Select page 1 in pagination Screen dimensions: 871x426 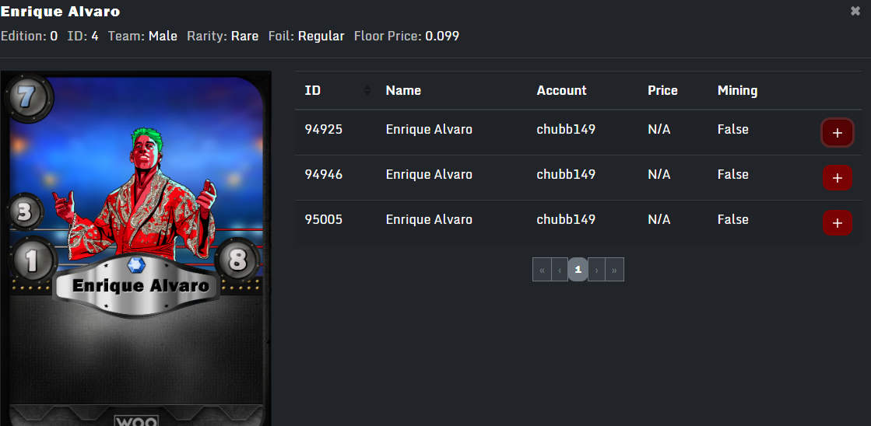(578, 270)
